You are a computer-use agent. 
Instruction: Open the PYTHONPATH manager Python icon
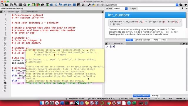[93, 5]
